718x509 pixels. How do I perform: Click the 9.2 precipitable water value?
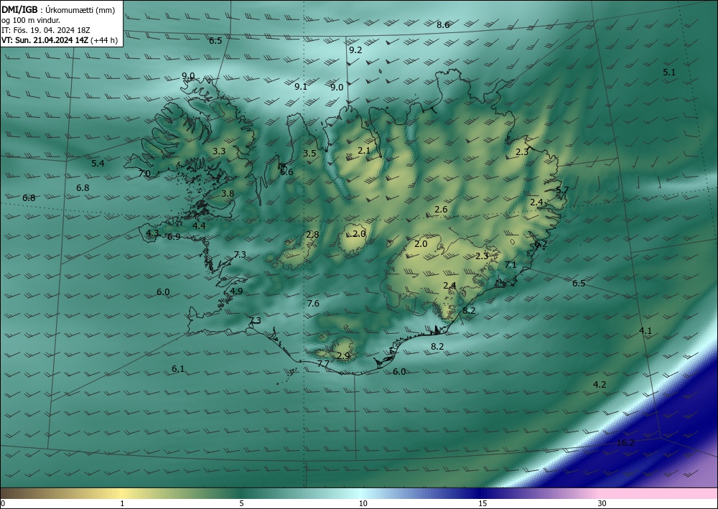tap(355, 50)
